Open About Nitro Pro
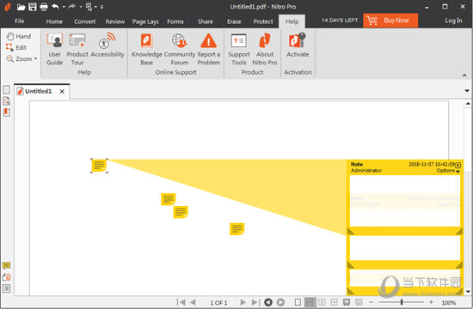The image size is (473, 309). pos(265,49)
